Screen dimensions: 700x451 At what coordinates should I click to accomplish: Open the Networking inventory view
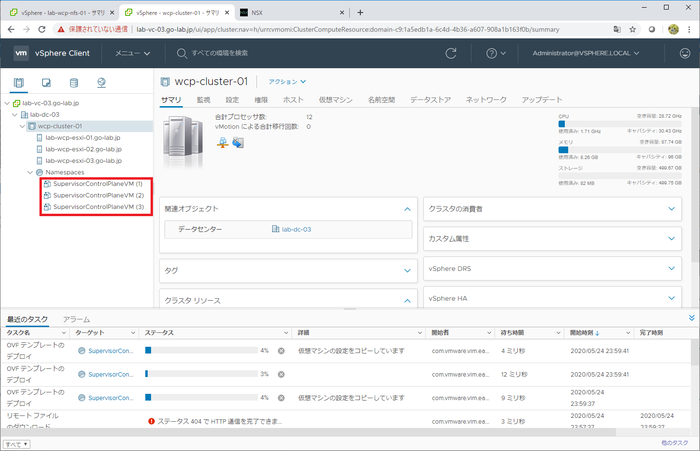click(101, 83)
